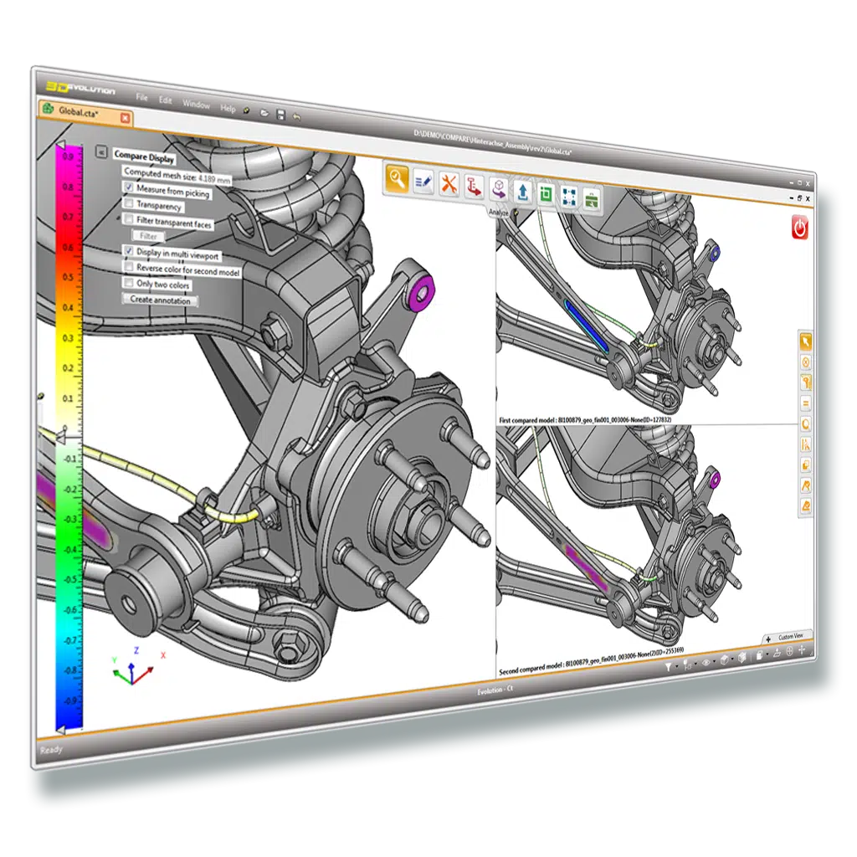Toggle Reverse color for second model

(128, 267)
